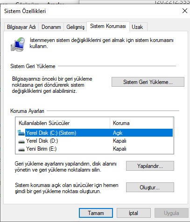Click the Sistem Geri Yükleme... button
Image resolution: width=190 pixels, height=222 pixels.
pyautogui.click(x=148, y=82)
